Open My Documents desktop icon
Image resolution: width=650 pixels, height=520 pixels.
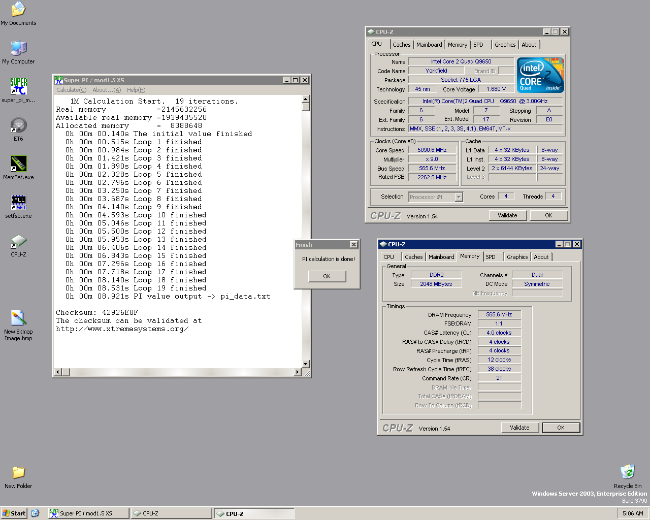tap(18, 14)
